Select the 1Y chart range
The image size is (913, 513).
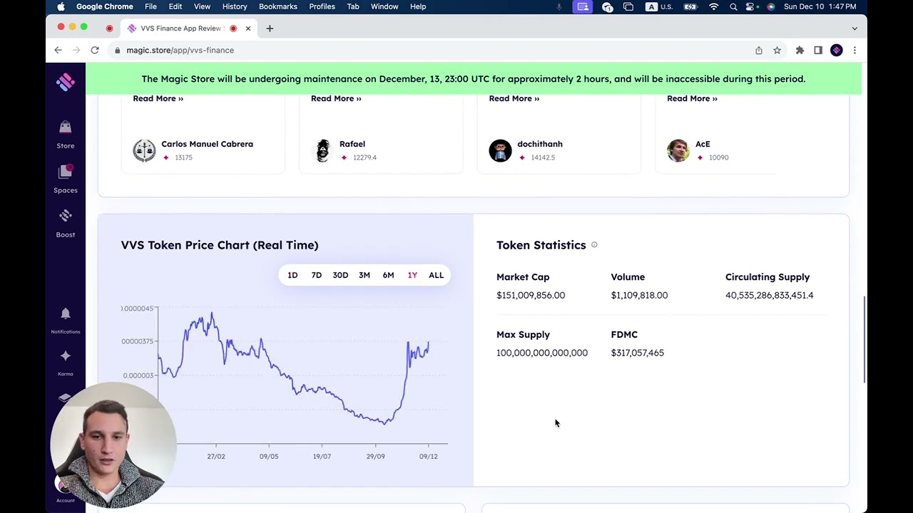[412, 275]
